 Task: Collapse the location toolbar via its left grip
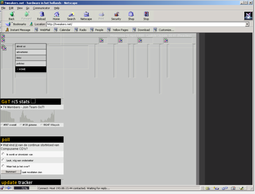(x=1, y=24)
